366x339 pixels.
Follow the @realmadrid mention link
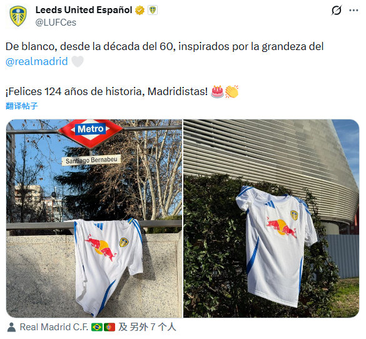(x=37, y=61)
